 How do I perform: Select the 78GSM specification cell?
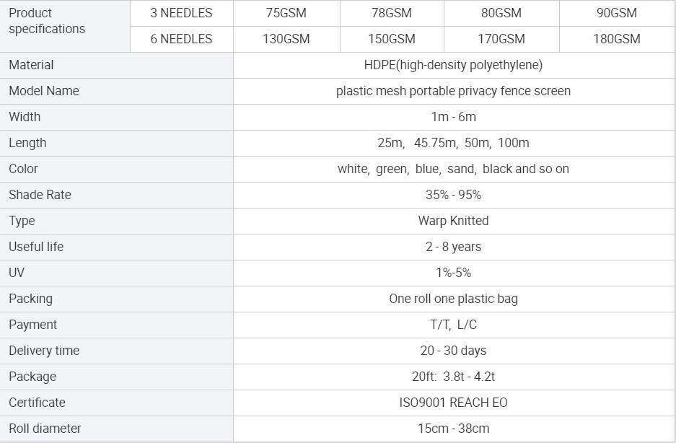pos(392,13)
